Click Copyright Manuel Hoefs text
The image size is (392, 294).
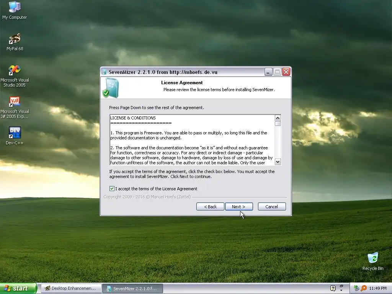point(147,197)
